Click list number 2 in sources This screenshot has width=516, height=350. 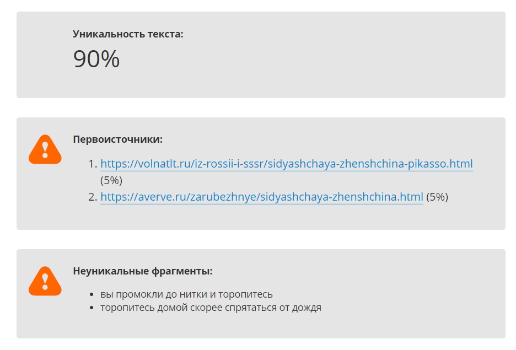(x=93, y=197)
